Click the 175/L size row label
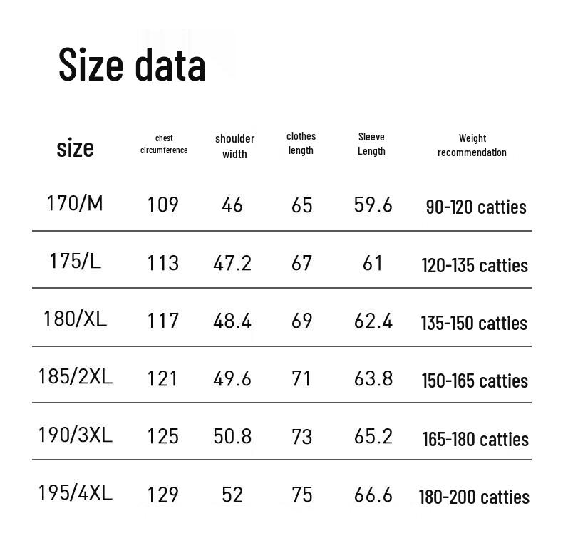 coord(75,262)
